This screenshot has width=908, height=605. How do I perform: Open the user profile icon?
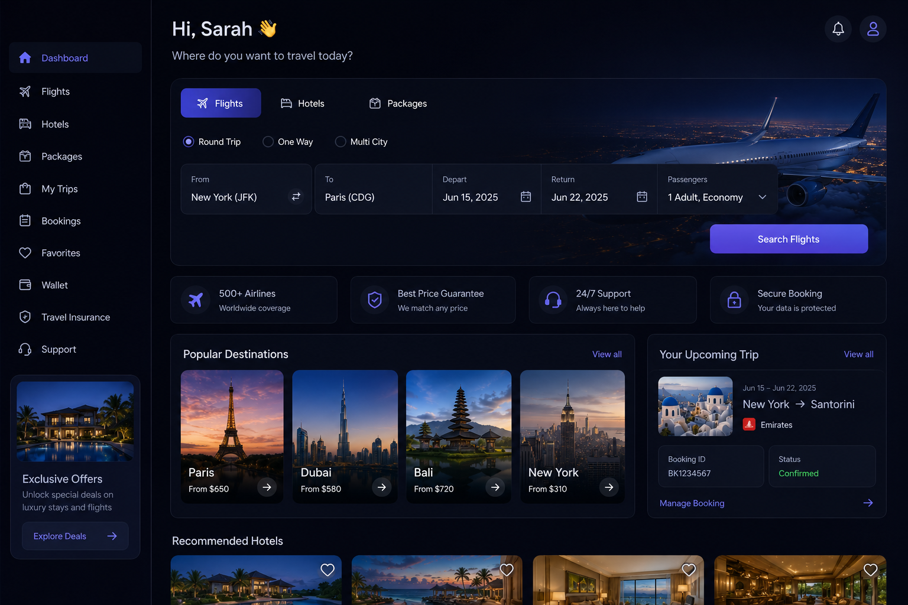[x=873, y=29]
